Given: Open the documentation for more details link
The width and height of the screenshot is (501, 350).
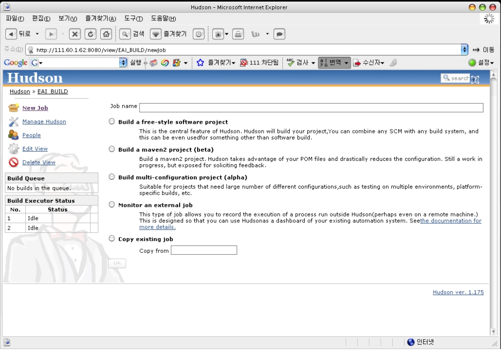Looking at the screenshot, I should (x=451, y=220).
